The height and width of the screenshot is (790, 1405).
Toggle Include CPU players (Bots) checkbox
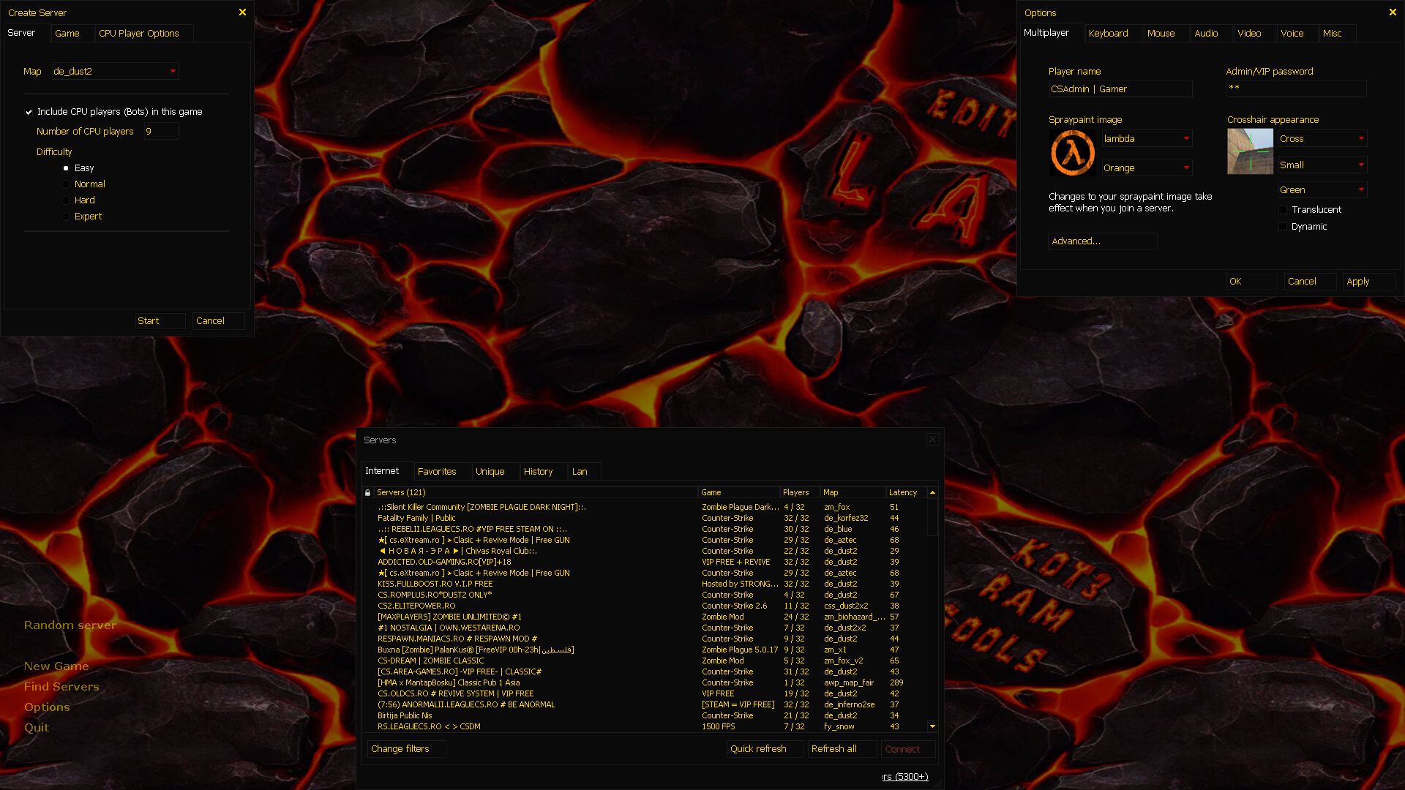click(x=29, y=112)
